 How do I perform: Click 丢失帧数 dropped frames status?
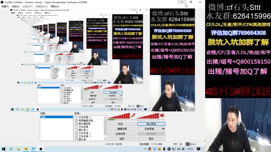click(x=151, y=144)
